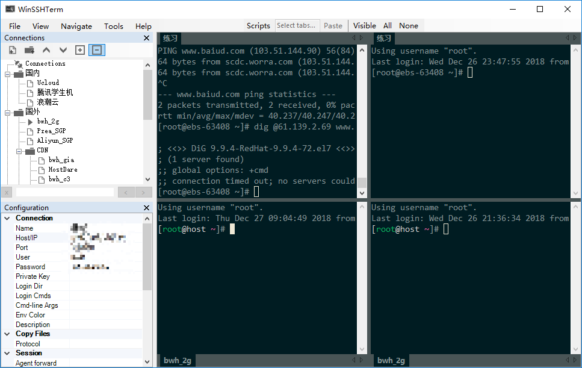Click the previous filter match arrow
This screenshot has width=582, height=368.
pyautogui.click(x=126, y=192)
